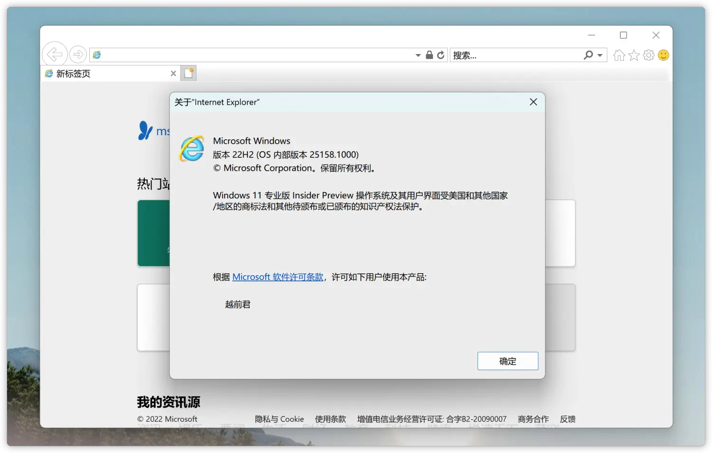This screenshot has width=712, height=453.
Task: Close the Internet Explorer window
Action: tap(656, 35)
